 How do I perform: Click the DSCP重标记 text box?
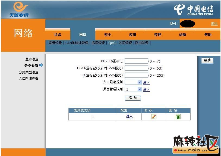coord(136,68)
